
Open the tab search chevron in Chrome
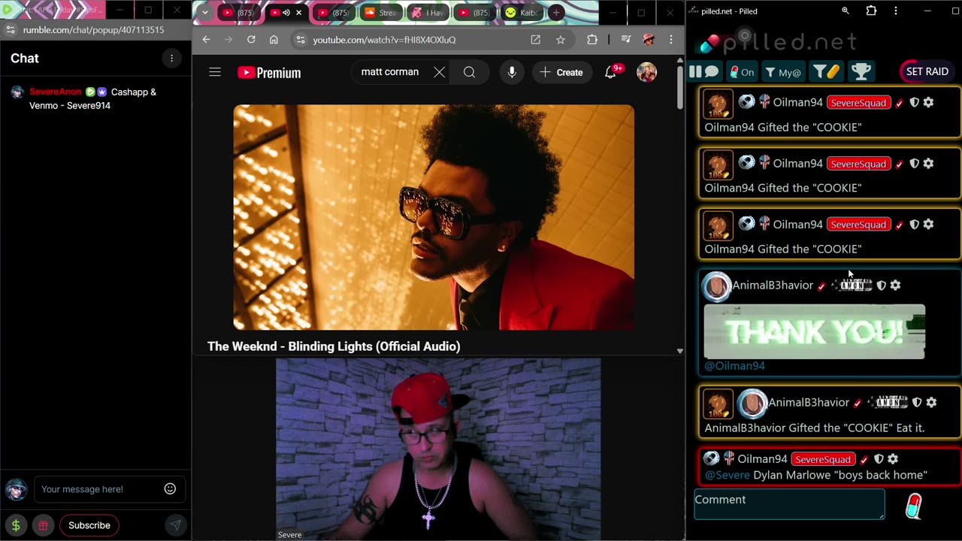pos(204,13)
